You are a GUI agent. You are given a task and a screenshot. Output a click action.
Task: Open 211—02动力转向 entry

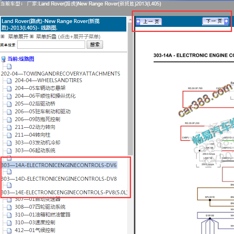(x=35, y=127)
